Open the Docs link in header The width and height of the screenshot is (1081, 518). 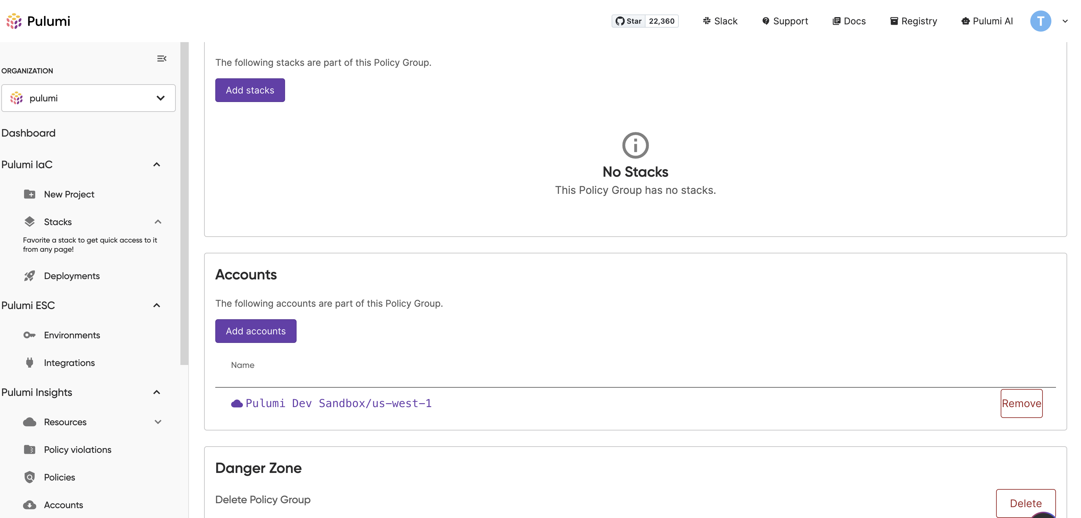tap(849, 21)
